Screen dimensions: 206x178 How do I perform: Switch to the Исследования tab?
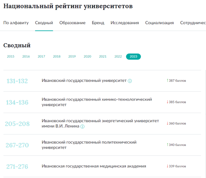[x=125, y=23]
